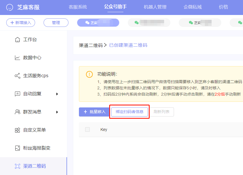Click the 工作台 home icon in sidebar
The image size is (243, 175).
(18, 40)
